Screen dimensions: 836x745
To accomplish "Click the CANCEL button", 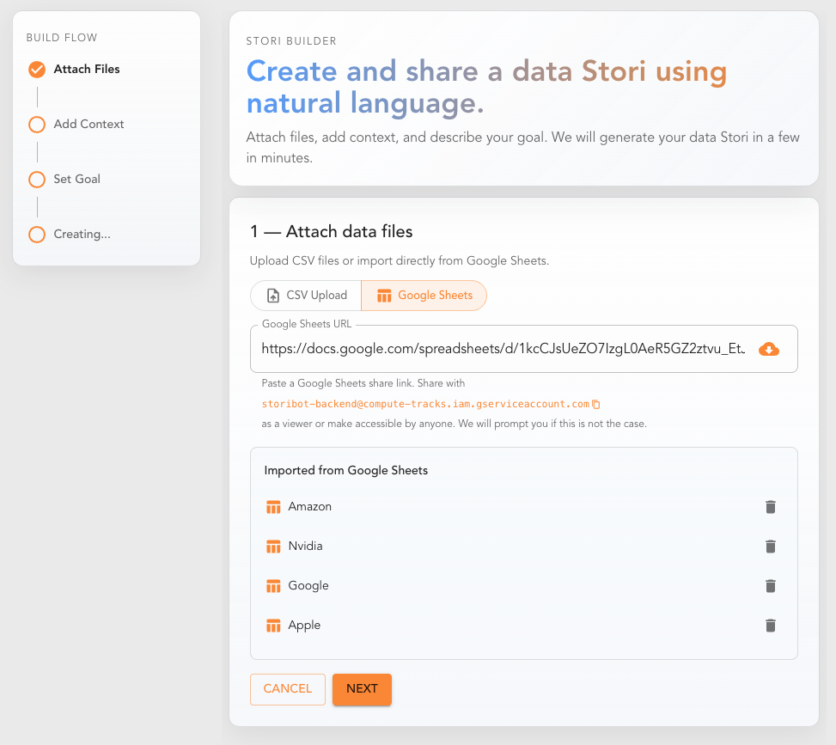I will coord(288,689).
